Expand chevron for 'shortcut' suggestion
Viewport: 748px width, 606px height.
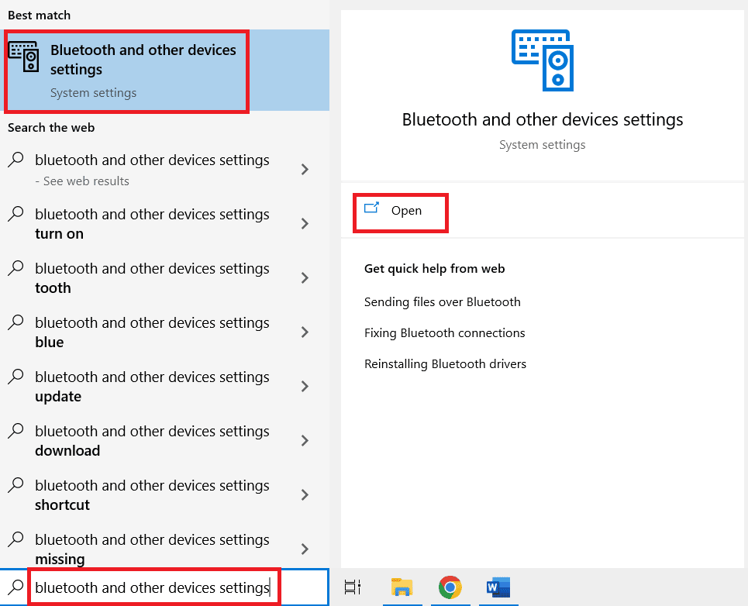pyautogui.click(x=305, y=495)
